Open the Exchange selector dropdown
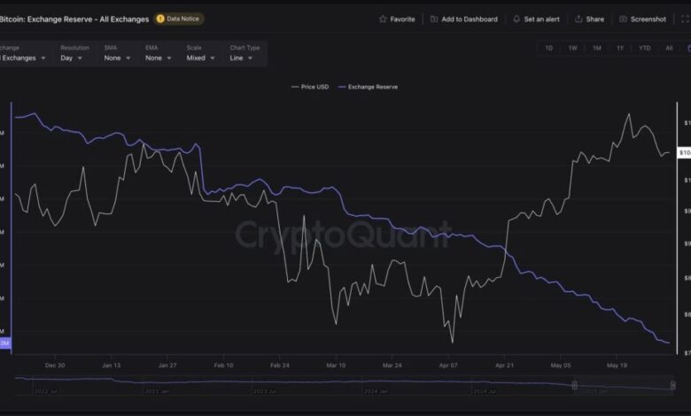This screenshot has height=416, width=691. coord(23,58)
